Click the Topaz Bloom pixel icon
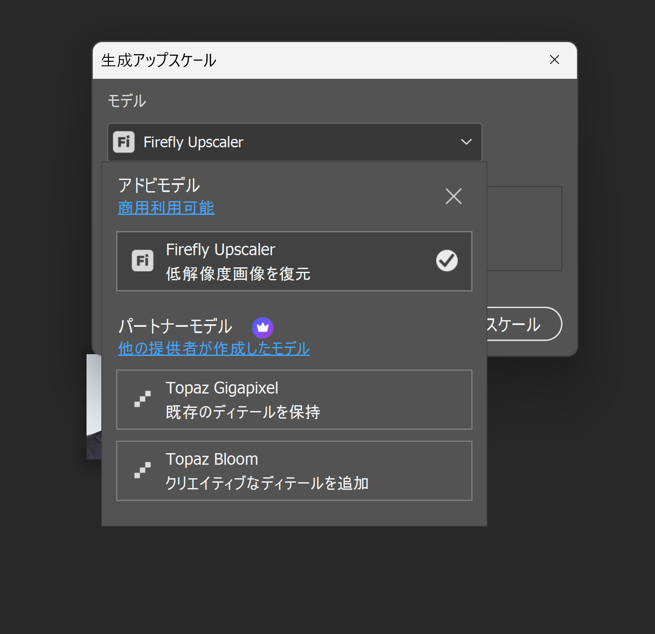Viewport: 655px width, 634px height. pyautogui.click(x=143, y=470)
